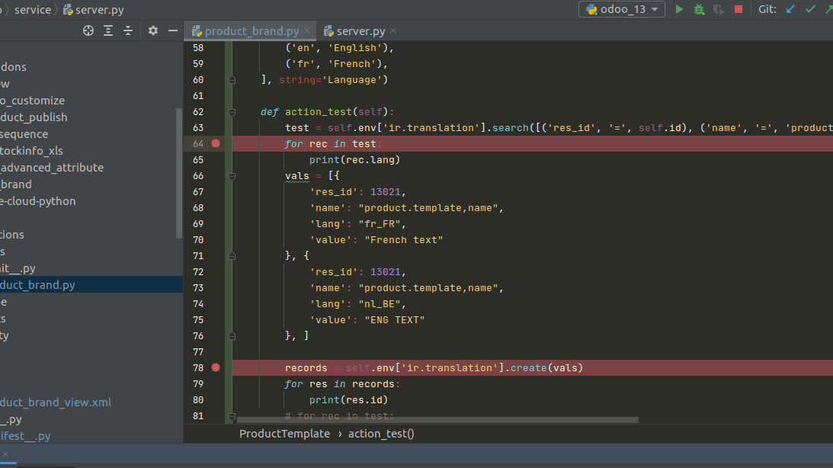Screen dimensions: 833x468
Task: Click the service breadcrumb in navigation bar
Action: [33, 10]
